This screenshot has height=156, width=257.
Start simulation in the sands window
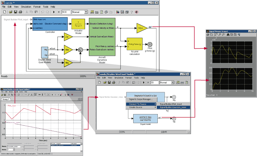54,12
